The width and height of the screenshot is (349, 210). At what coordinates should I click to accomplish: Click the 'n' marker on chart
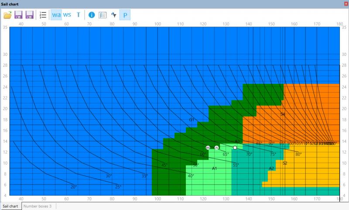pos(216,148)
